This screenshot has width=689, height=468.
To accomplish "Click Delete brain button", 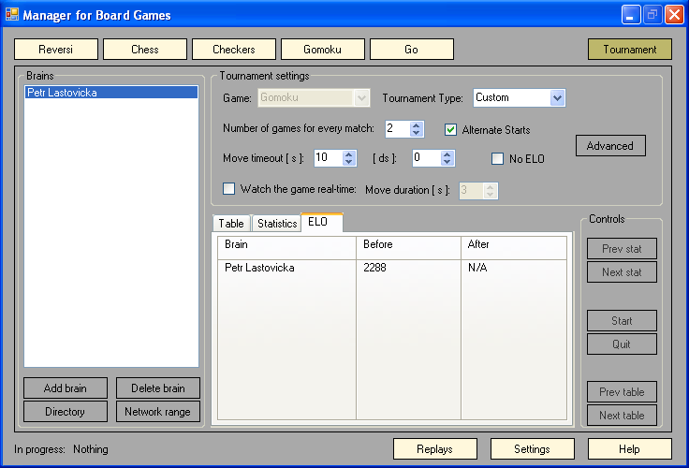I will click(x=158, y=388).
